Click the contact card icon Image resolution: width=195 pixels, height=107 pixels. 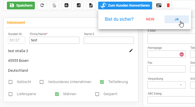pos(159,5)
